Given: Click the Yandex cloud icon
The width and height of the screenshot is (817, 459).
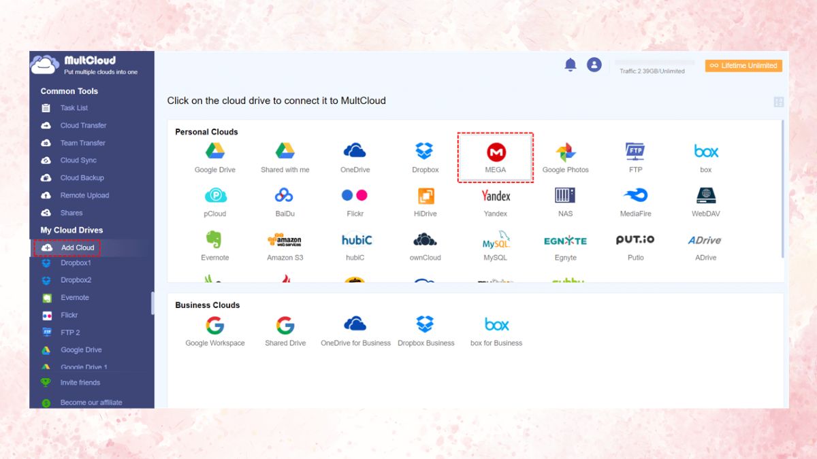Looking at the screenshot, I should tap(495, 199).
